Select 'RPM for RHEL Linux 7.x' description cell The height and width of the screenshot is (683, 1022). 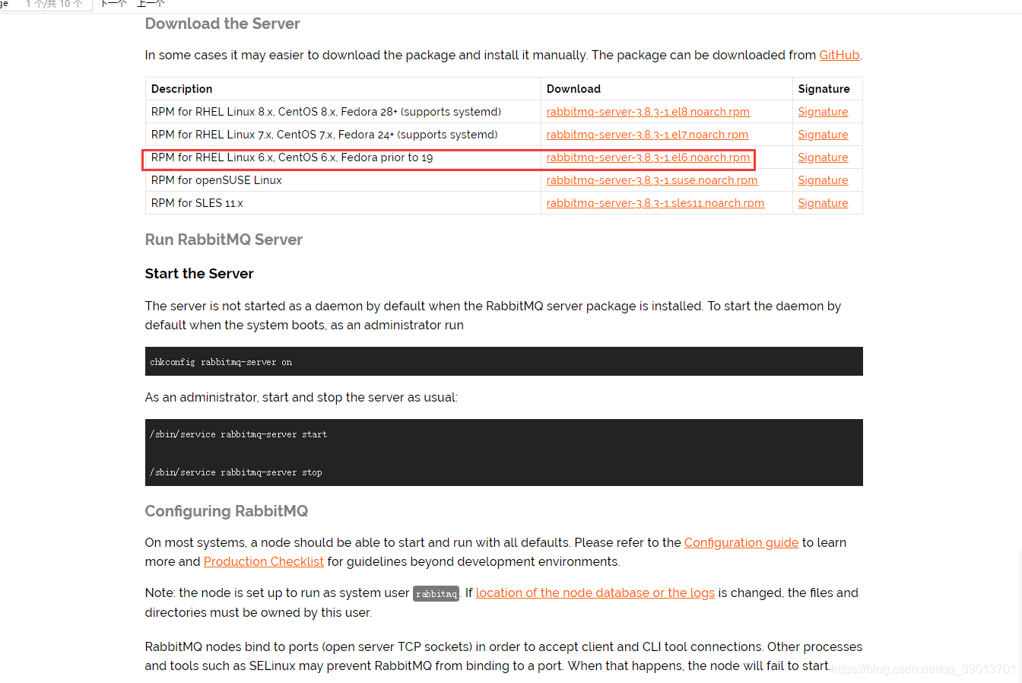pyautogui.click(x=343, y=135)
